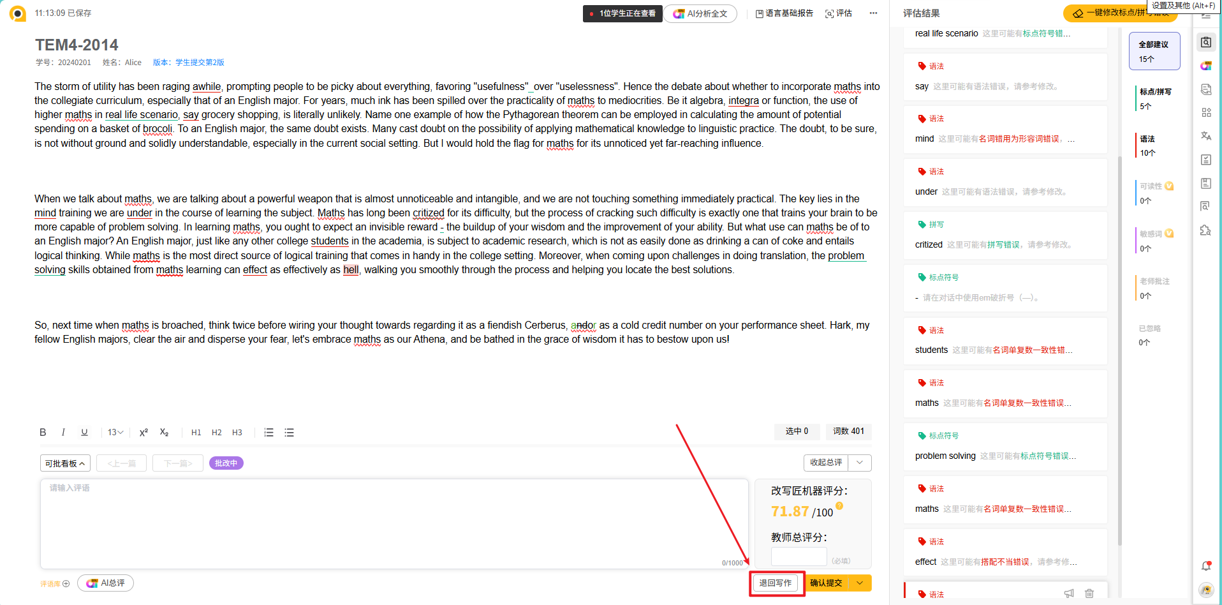Insert a bulleted list
This screenshot has height=605, width=1222.
tap(289, 433)
